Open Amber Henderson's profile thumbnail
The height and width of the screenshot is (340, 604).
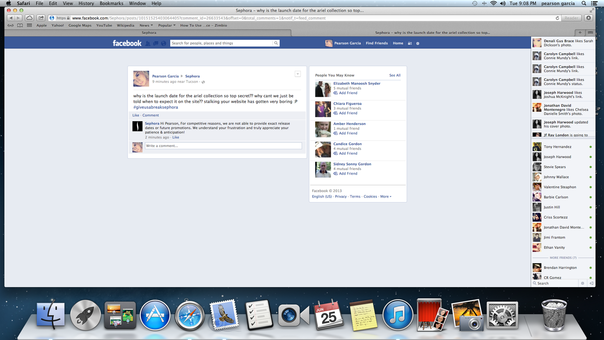click(x=323, y=129)
